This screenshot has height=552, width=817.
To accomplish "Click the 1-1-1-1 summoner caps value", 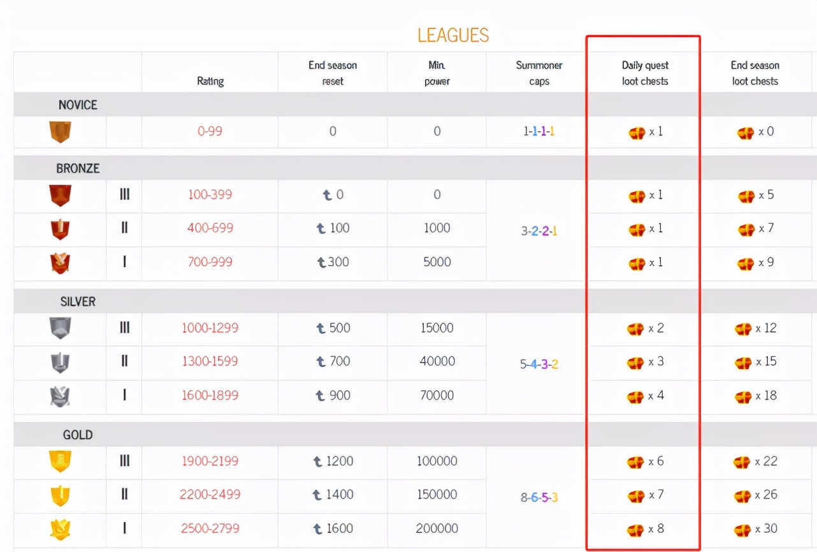I will click(x=539, y=131).
